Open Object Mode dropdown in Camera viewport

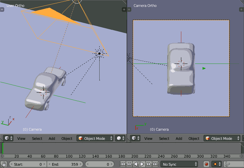point(222,138)
